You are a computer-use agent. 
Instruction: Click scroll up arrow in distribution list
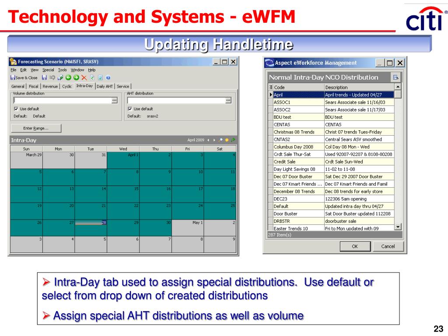click(x=398, y=87)
